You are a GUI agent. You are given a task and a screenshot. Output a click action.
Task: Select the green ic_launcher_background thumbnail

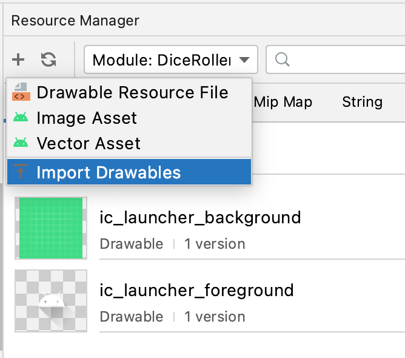pos(51,228)
